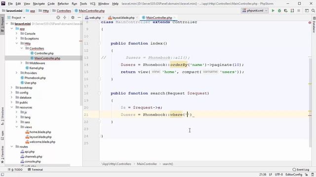
Task: Collapse the Controllers folder
Action: [22, 48]
